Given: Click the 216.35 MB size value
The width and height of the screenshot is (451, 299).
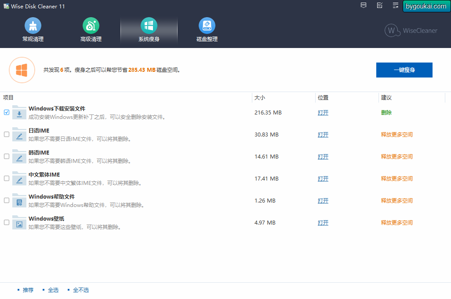Looking at the screenshot, I should point(268,113).
